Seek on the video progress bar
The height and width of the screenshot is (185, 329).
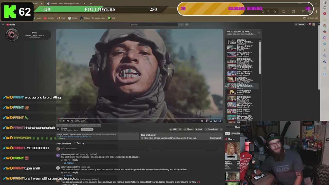click(x=140, y=118)
